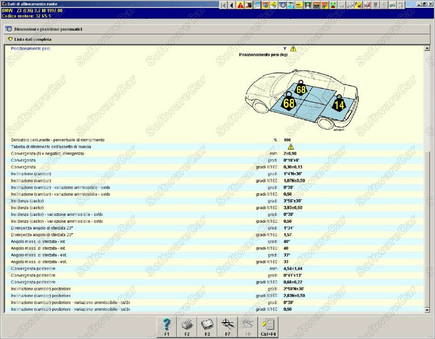Click the warning triangle in Tabella di riferimento row
435x339 pixels.
291,146
